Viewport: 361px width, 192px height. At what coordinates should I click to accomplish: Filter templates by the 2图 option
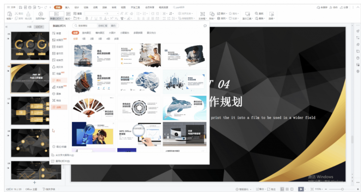[x=92, y=39]
